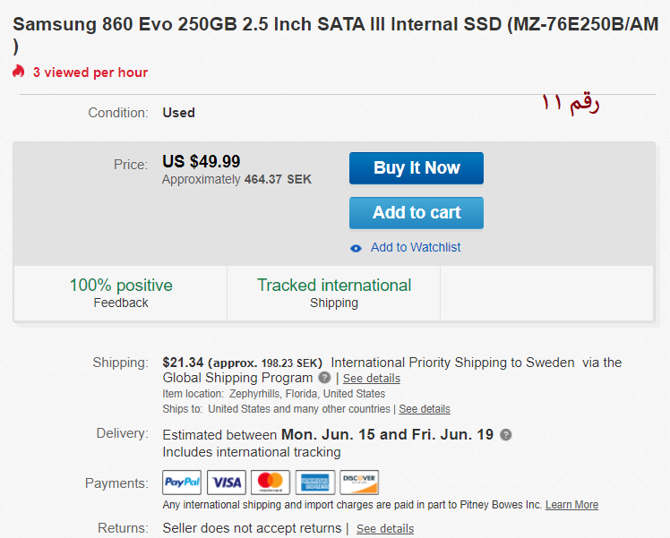The width and height of the screenshot is (670, 538).
Task: Open See details link for returns
Action: pyautogui.click(x=385, y=529)
